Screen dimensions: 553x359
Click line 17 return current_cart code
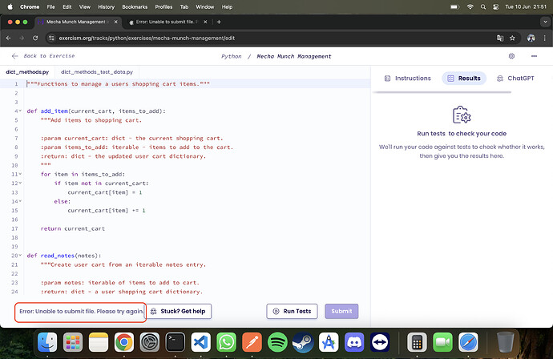click(73, 228)
